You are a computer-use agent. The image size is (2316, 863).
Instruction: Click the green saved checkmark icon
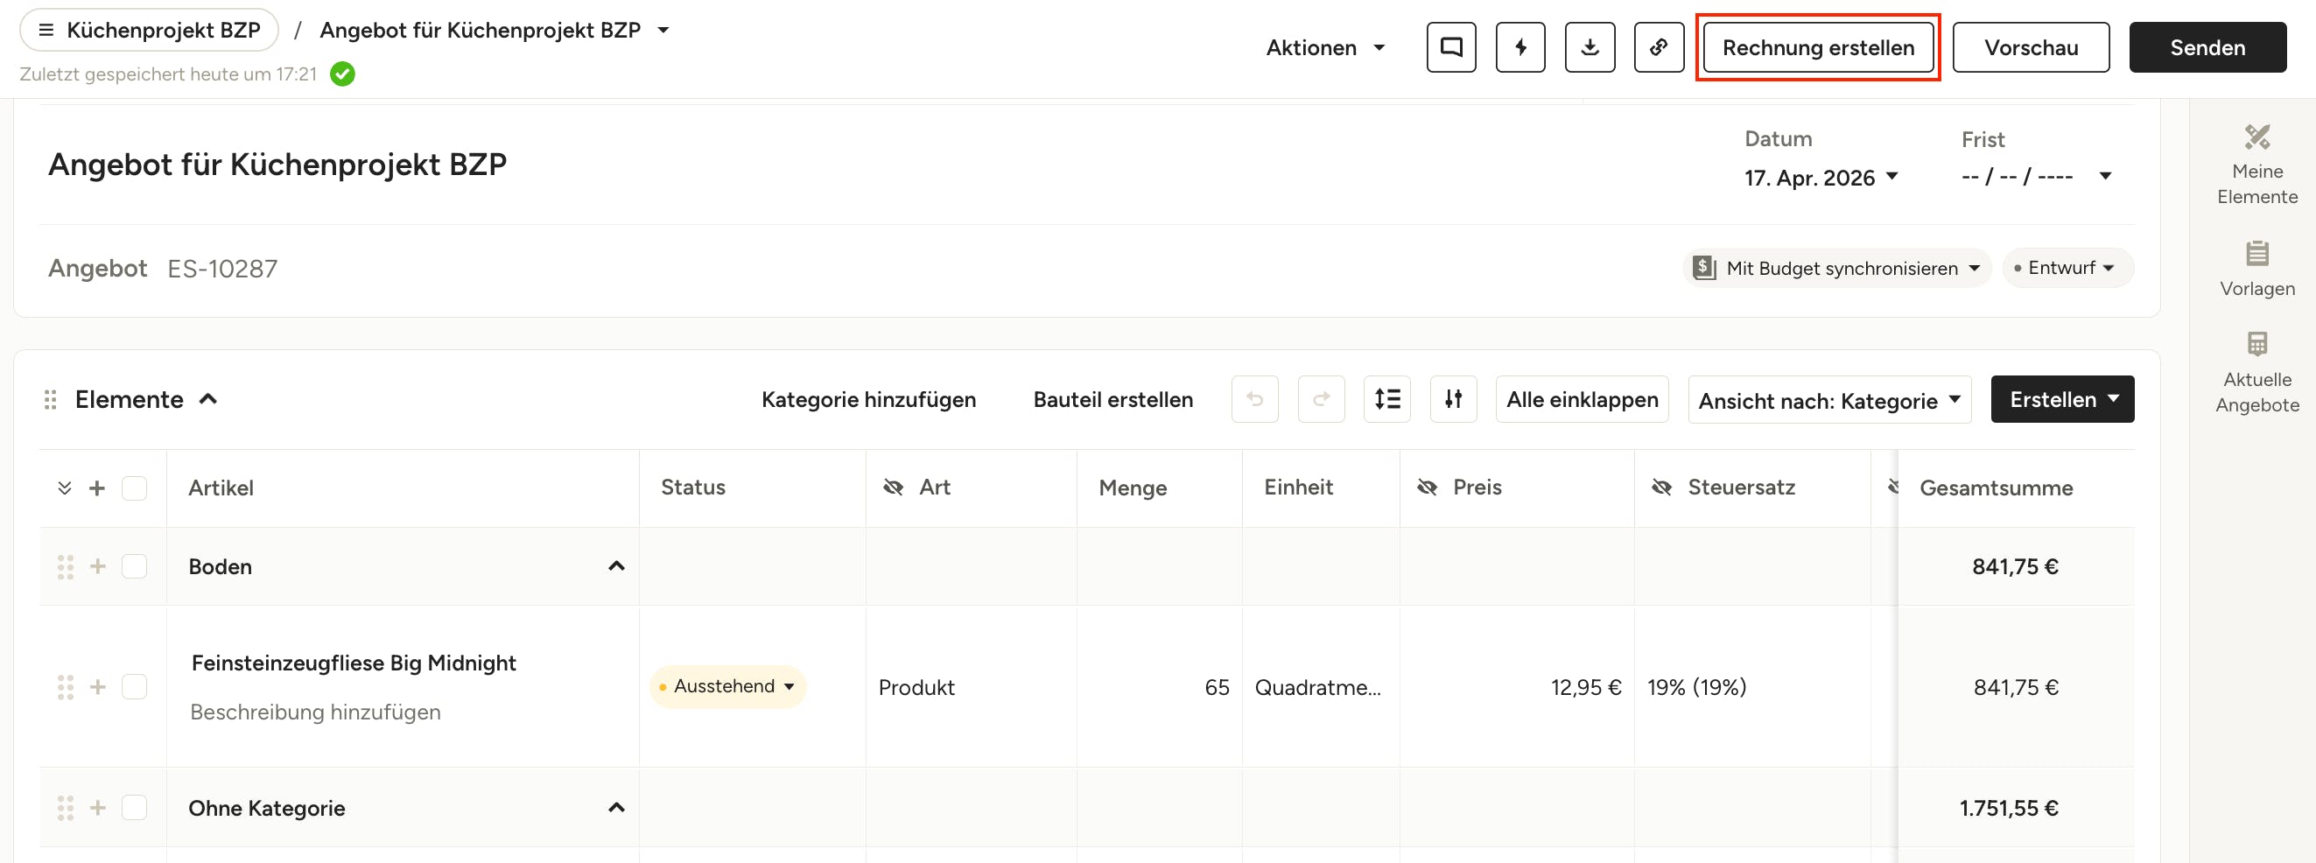(x=342, y=74)
